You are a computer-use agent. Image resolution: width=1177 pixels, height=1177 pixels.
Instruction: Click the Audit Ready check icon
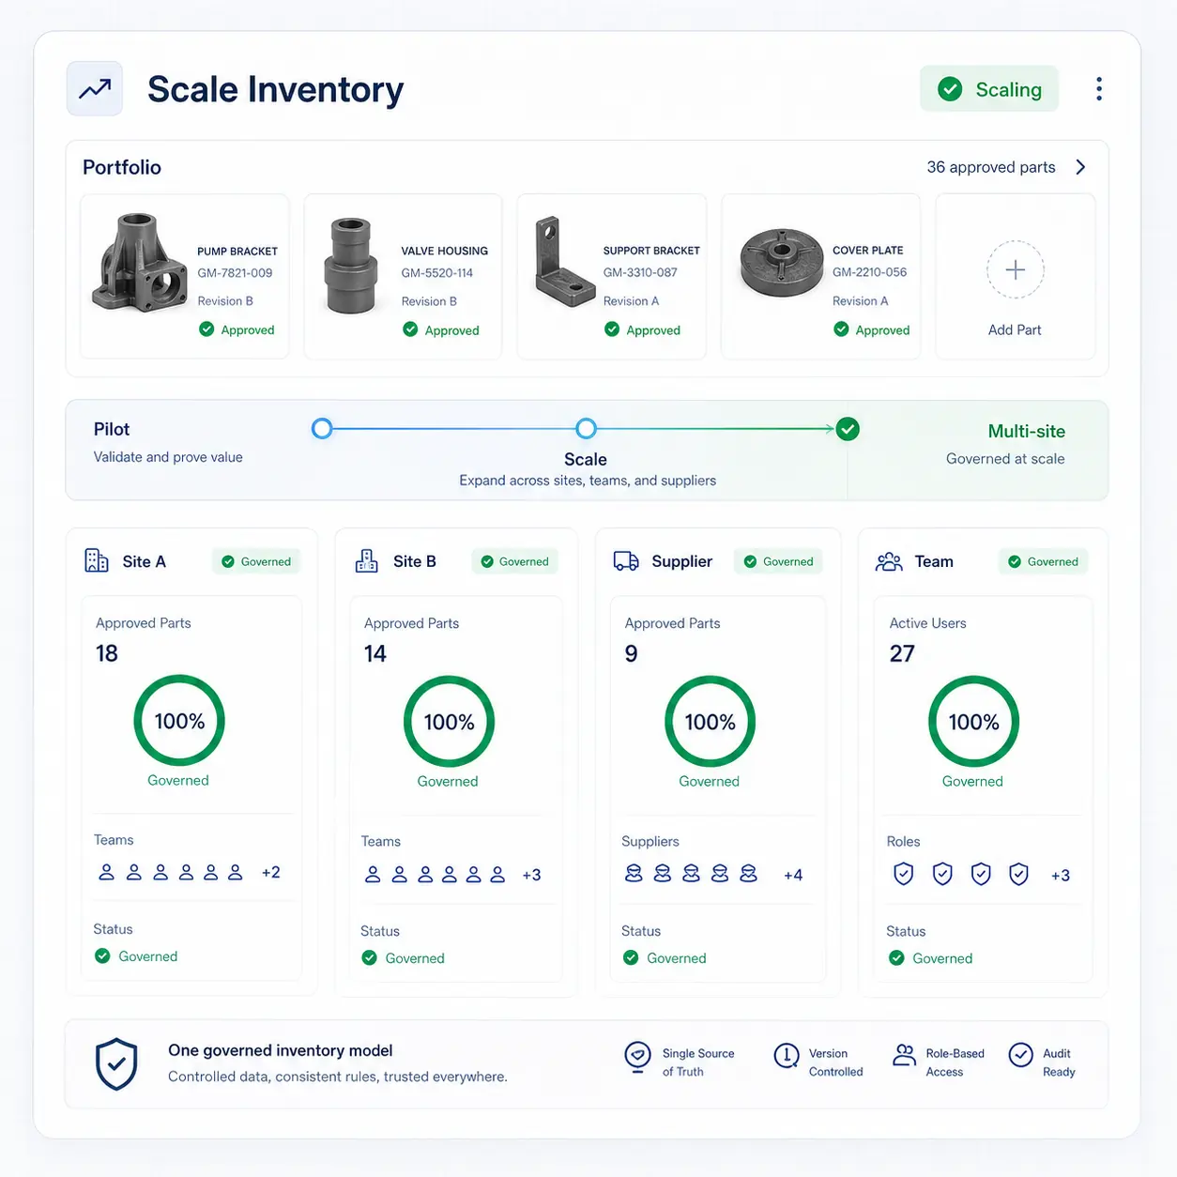(x=1021, y=1055)
